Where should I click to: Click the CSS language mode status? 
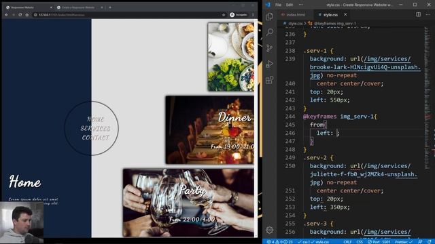pos(360,241)
